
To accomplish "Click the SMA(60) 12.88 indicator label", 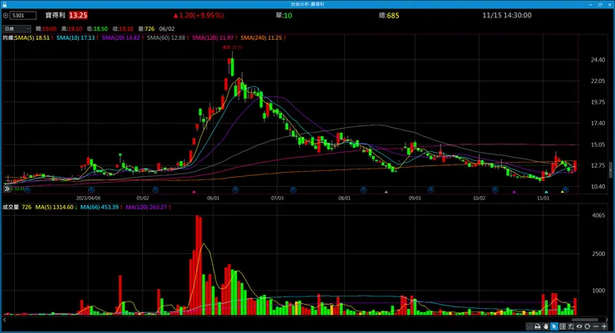I will click(166, 38).
